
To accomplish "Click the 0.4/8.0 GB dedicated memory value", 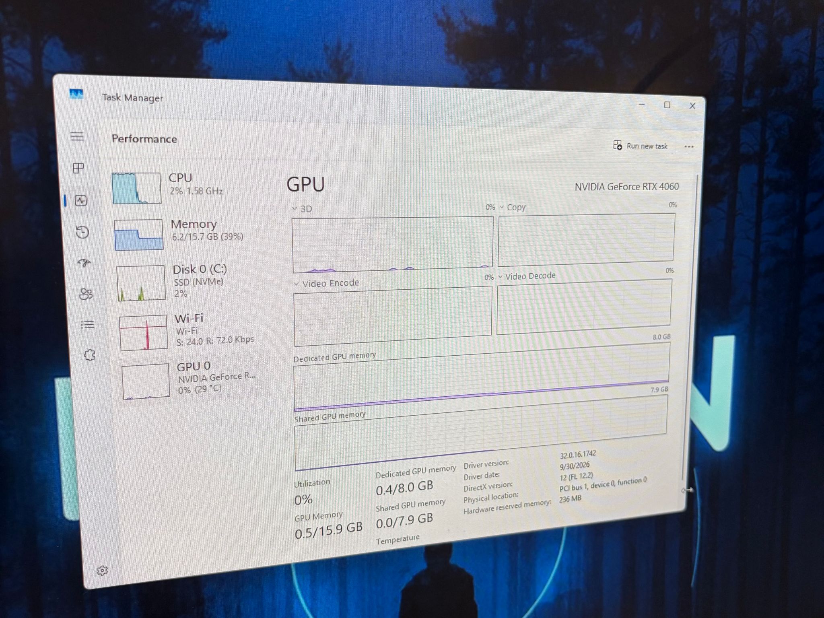I will point(404,488).
